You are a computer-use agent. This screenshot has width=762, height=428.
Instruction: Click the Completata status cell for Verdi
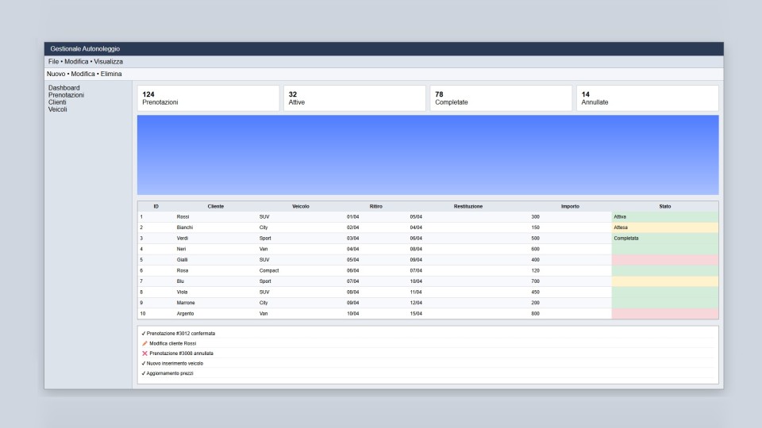(x=665, y=239)
